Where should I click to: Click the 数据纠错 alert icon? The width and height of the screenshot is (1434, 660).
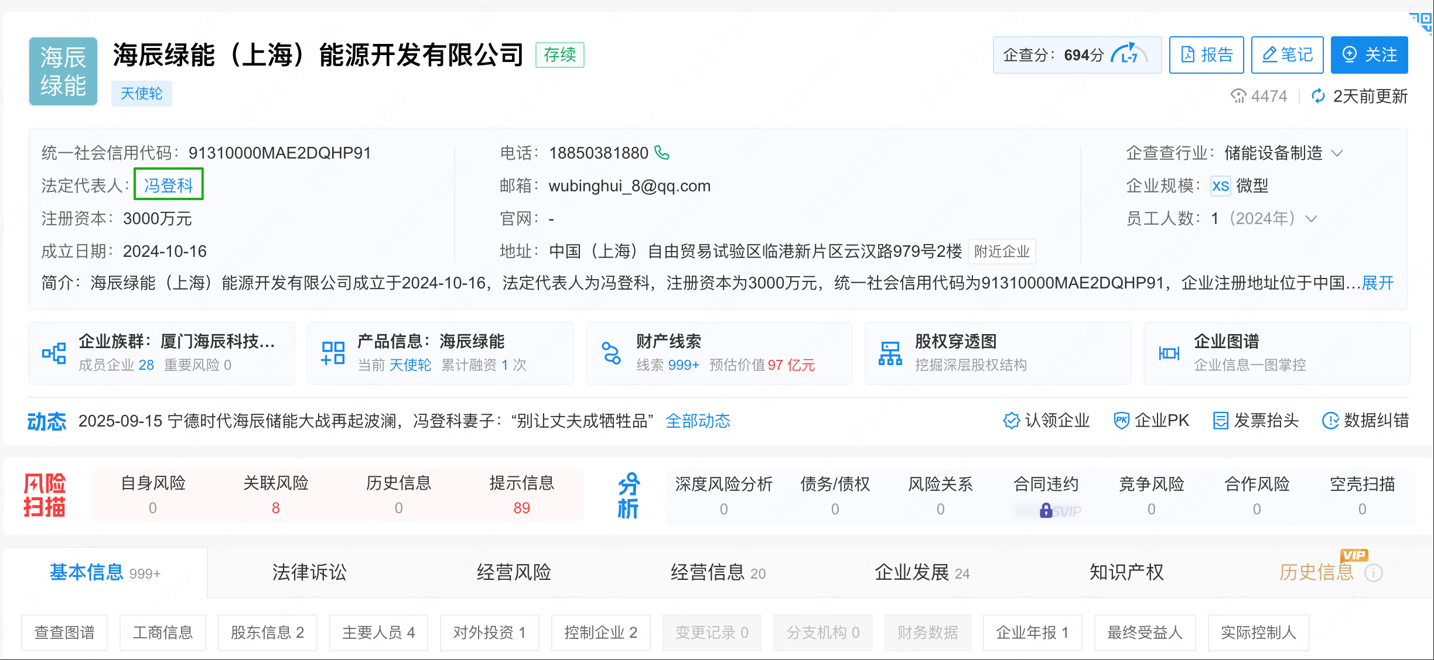[x=1330, y=421]
